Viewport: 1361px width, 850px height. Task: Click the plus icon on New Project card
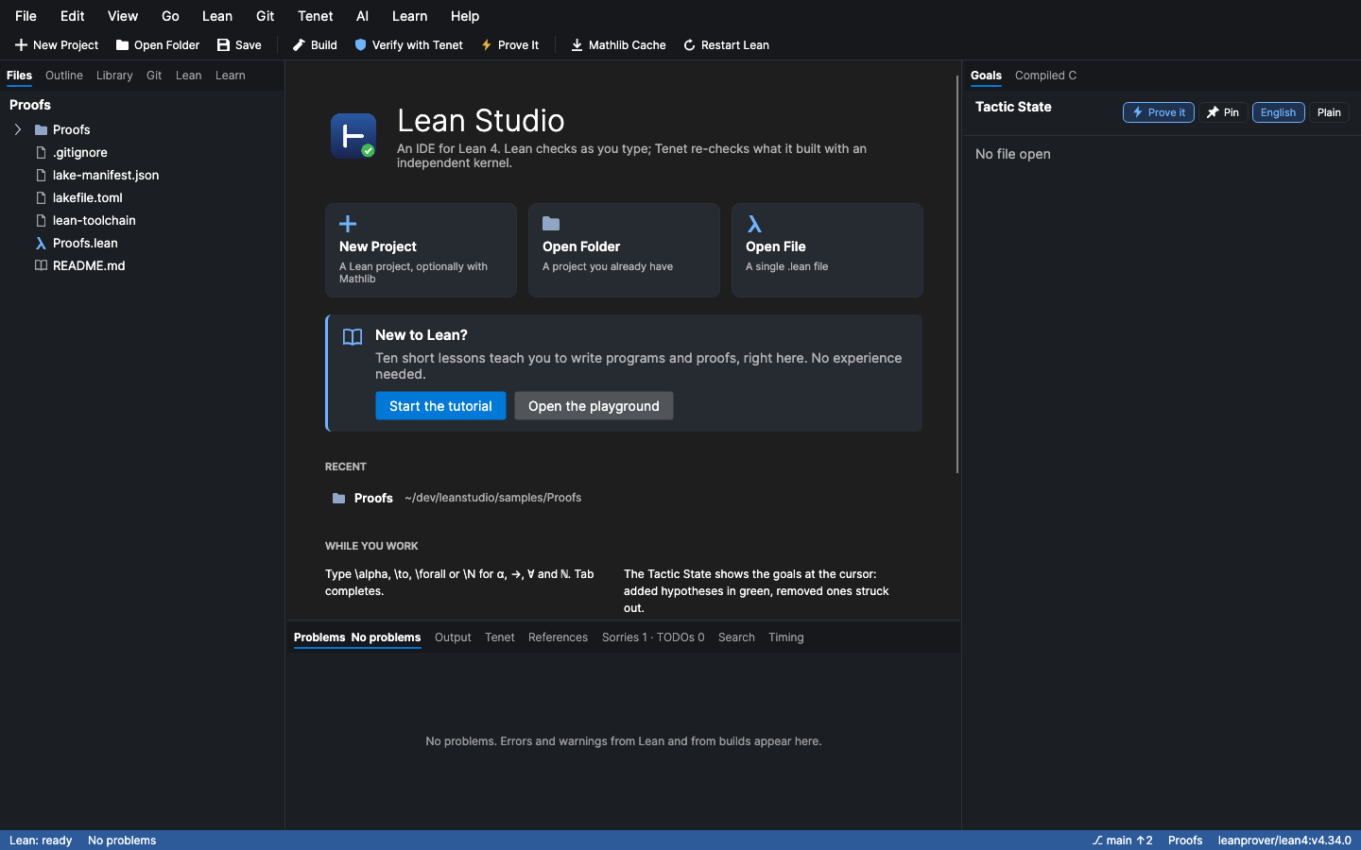point(348,224)
